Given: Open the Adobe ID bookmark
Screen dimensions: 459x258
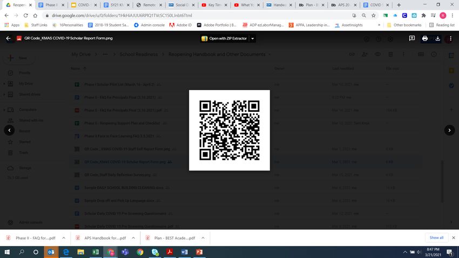Looking at the screenshot, I should [x=180, y=25].
